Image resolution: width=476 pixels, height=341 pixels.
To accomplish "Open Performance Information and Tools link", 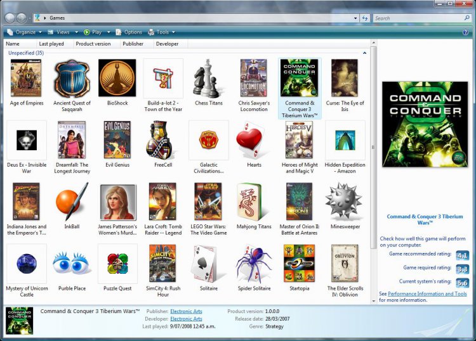I will 427,293.
